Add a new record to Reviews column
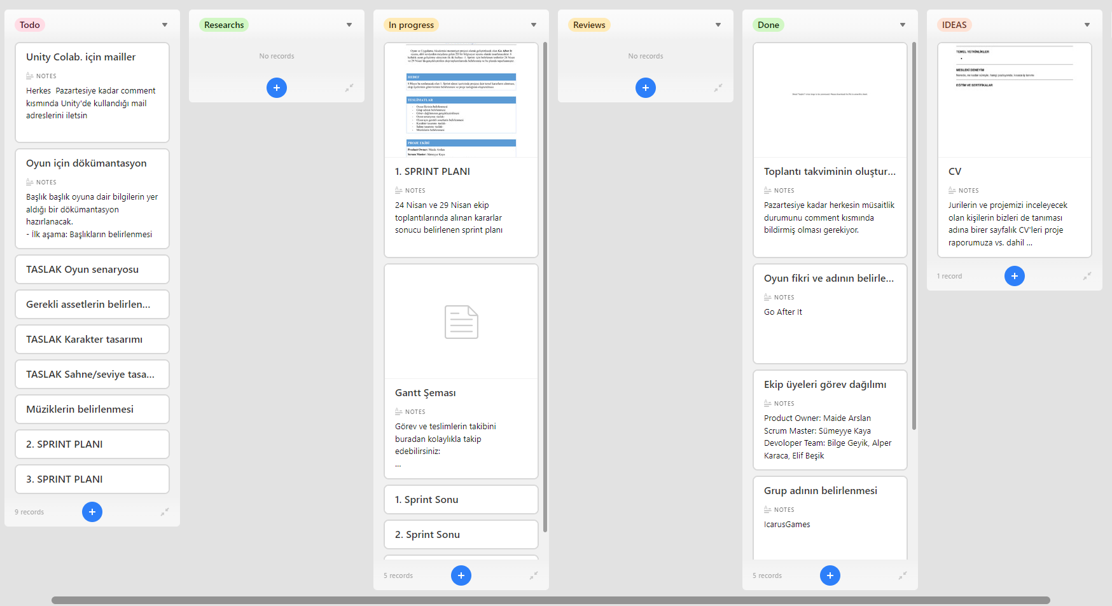The image size is (1112, 606). point(646,88)
